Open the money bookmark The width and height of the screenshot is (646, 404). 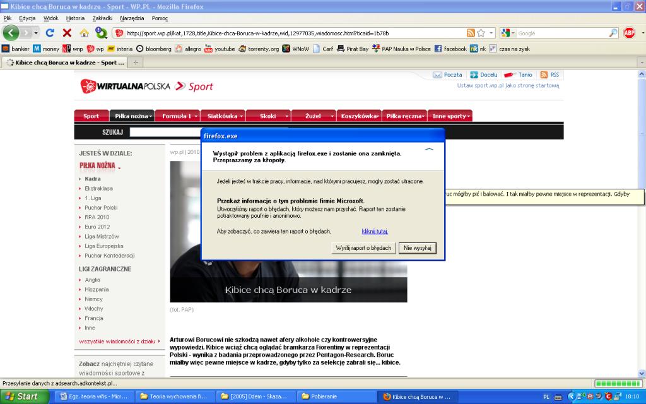coord(46,49)
